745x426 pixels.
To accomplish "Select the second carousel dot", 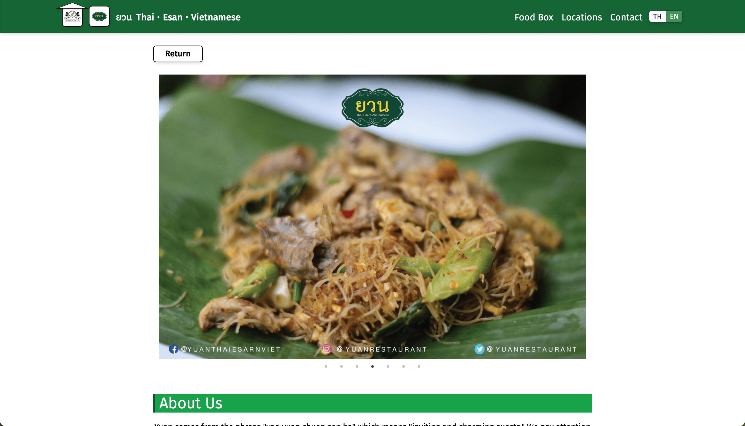I will pyautogui.click(x=341, y=366).
